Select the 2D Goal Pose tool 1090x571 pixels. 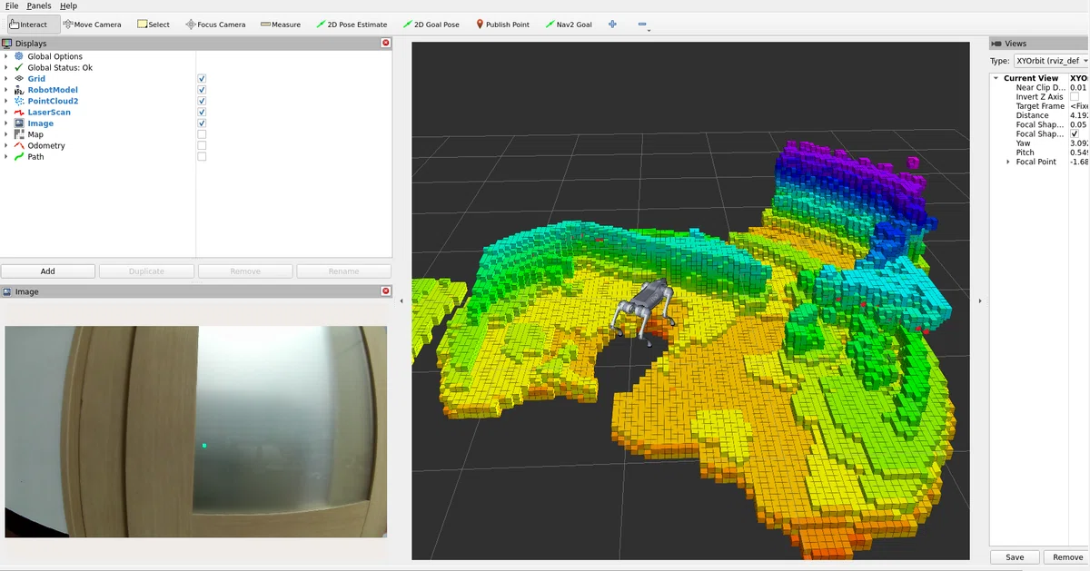(x=431, y=25)
